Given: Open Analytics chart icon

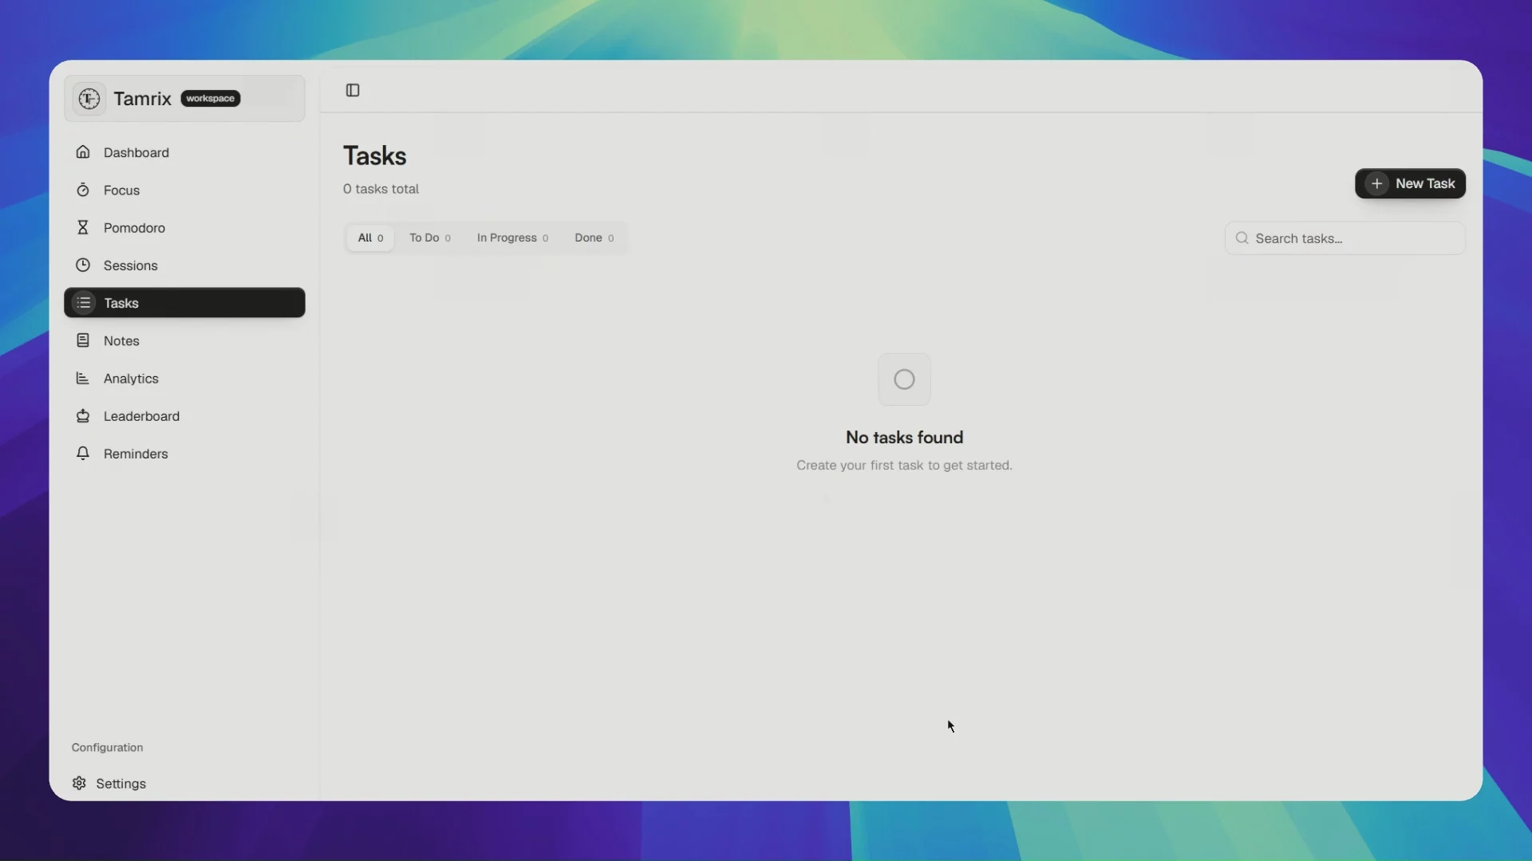Looking at the screenshot, I should pyautogui.click(x=83, y=378).
